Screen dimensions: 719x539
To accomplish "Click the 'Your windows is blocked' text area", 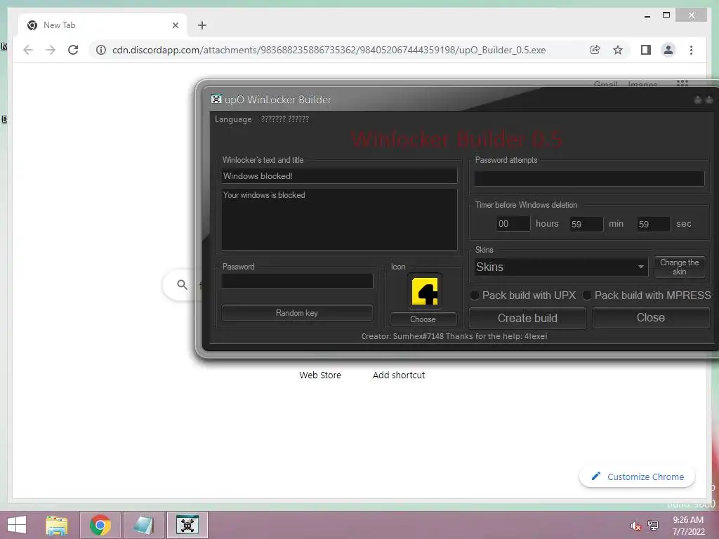I will pyautogui.click(x=339, y=219).
